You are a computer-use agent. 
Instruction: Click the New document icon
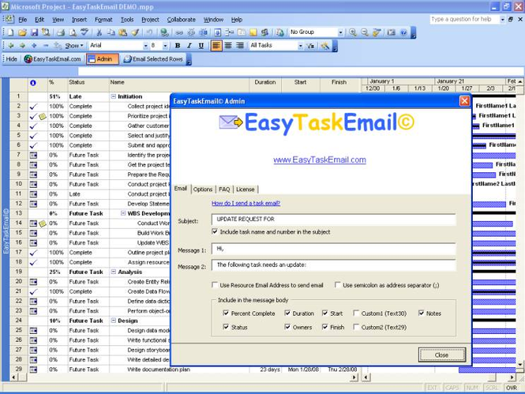click(x=10, y=32)
